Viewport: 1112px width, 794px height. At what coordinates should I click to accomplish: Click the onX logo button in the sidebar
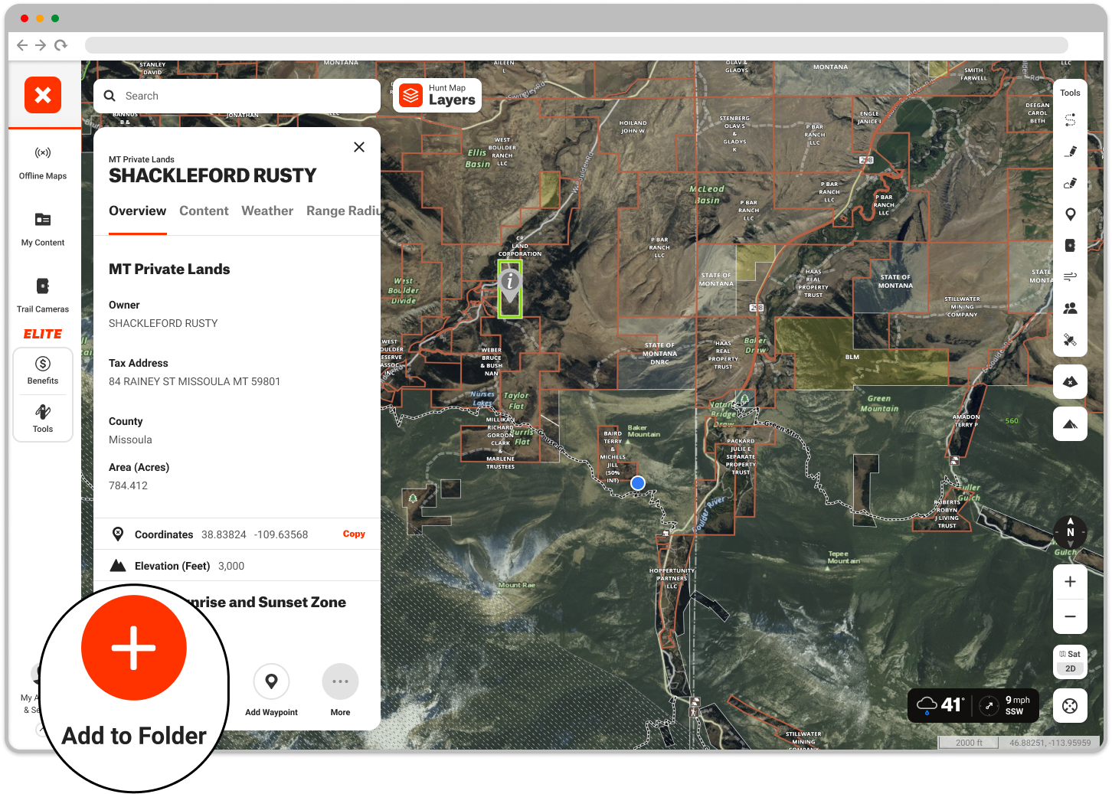click(43, 95)
